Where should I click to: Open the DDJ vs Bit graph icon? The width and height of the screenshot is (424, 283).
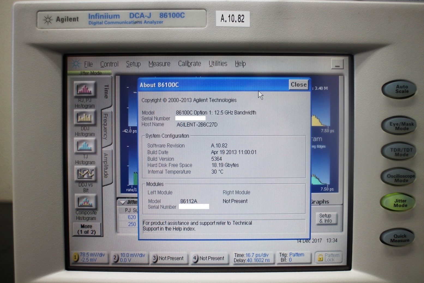click(x=85, y=174)
